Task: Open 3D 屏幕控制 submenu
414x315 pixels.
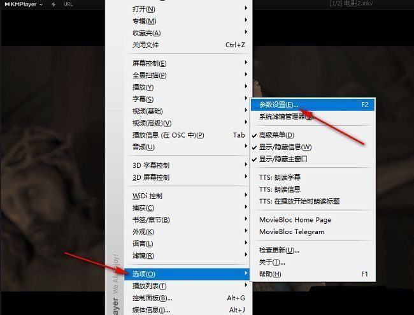Action: coord(188,177)
